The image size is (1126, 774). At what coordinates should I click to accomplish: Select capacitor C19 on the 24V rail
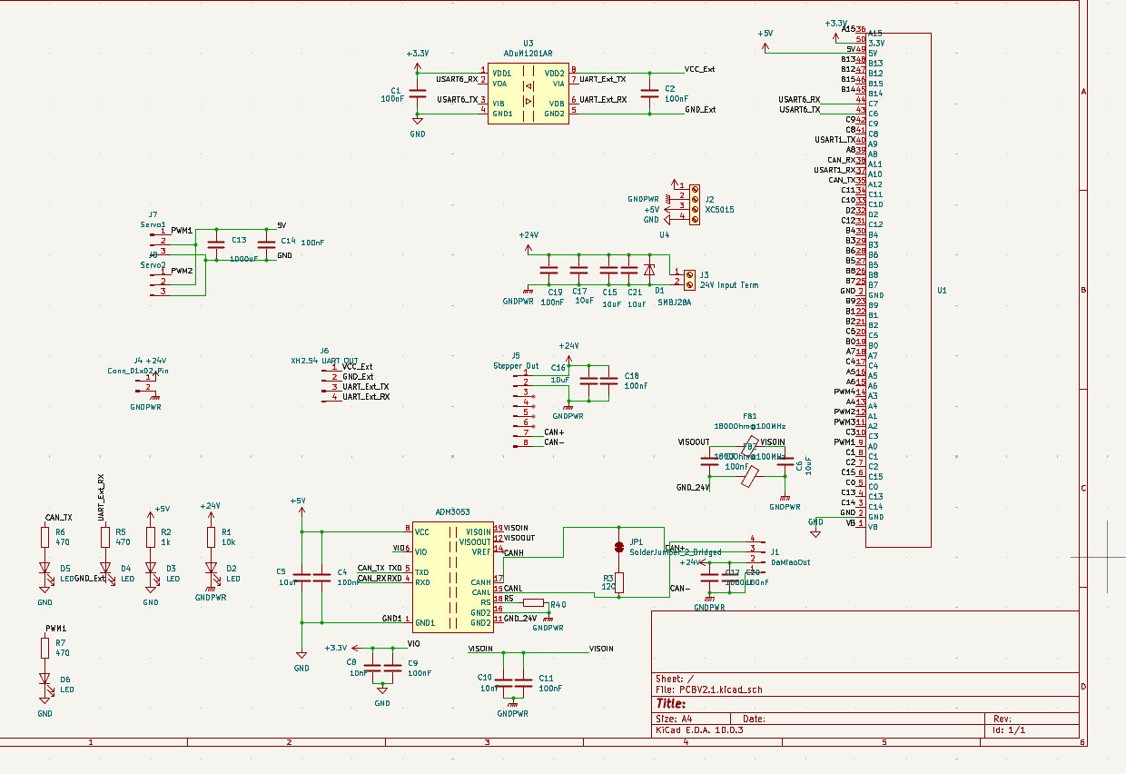point(548,271)
